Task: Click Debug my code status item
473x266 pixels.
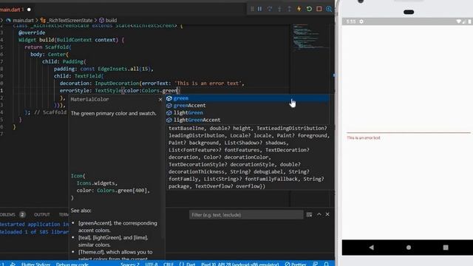Action: pos(72,264)
